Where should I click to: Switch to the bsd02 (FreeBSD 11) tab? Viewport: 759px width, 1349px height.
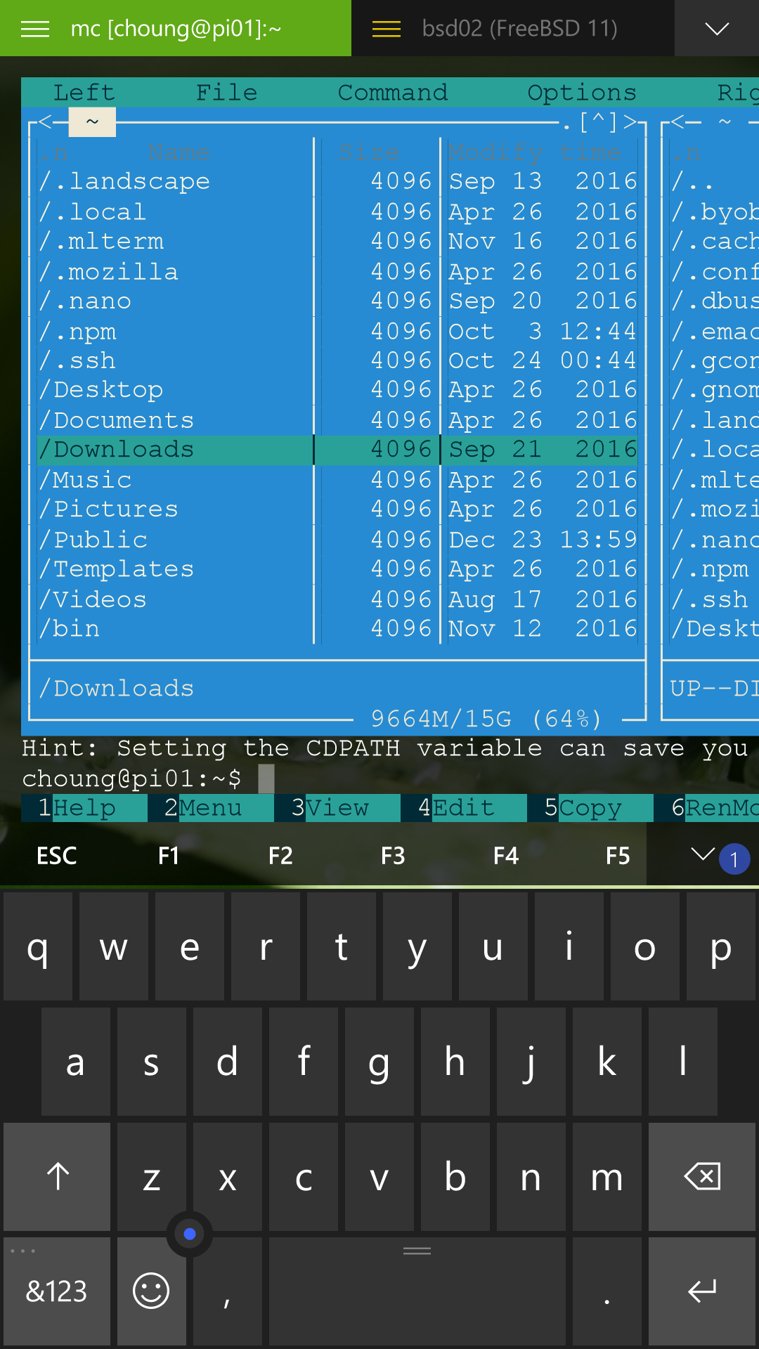pyautogui.click(x=519, y=29)
